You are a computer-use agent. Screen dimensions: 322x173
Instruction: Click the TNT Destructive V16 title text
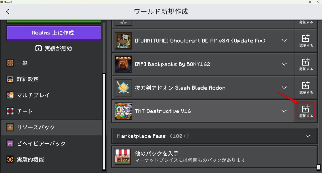pos(163,111)
